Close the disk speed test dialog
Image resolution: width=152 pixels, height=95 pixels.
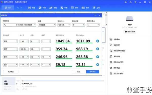100,15
